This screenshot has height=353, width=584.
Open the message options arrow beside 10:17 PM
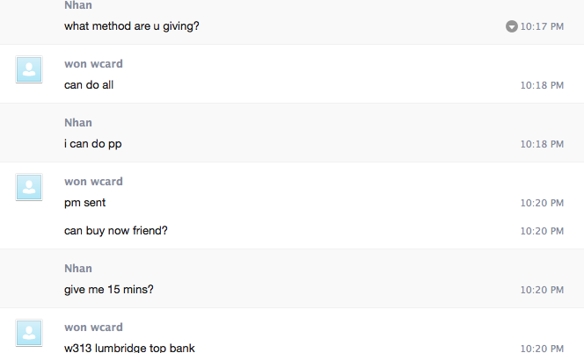coord(512,26)
